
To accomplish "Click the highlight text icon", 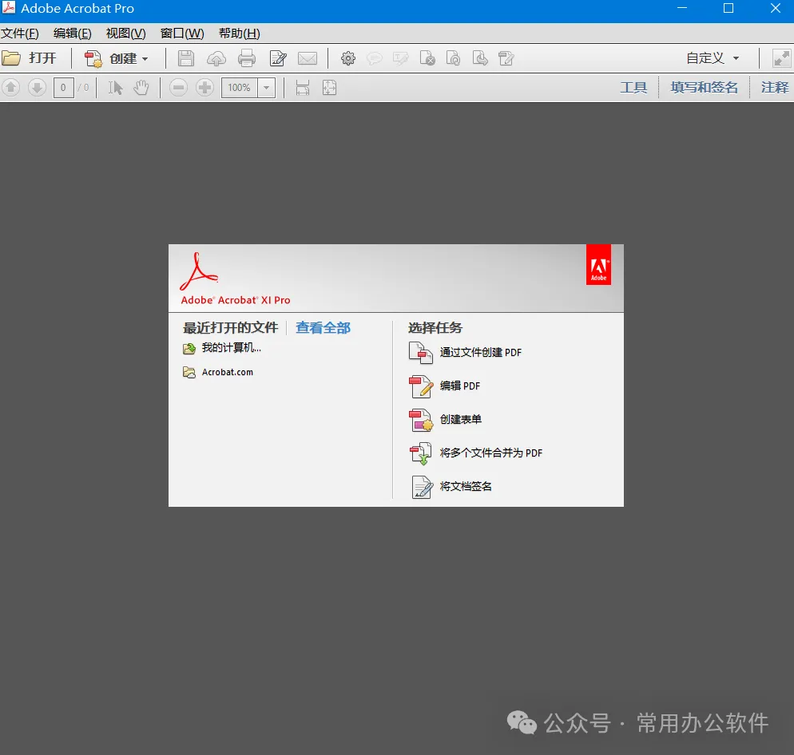I will tap(400, 59).
